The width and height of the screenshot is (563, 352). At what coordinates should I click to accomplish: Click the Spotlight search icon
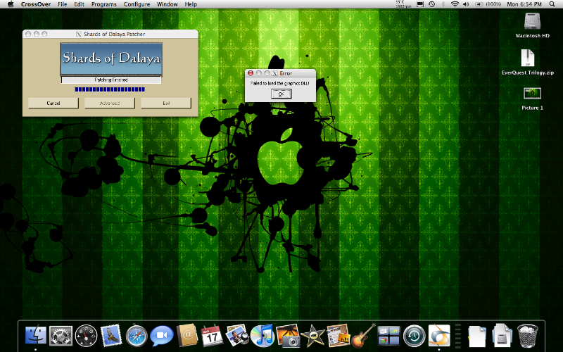[x=552, y=4]
